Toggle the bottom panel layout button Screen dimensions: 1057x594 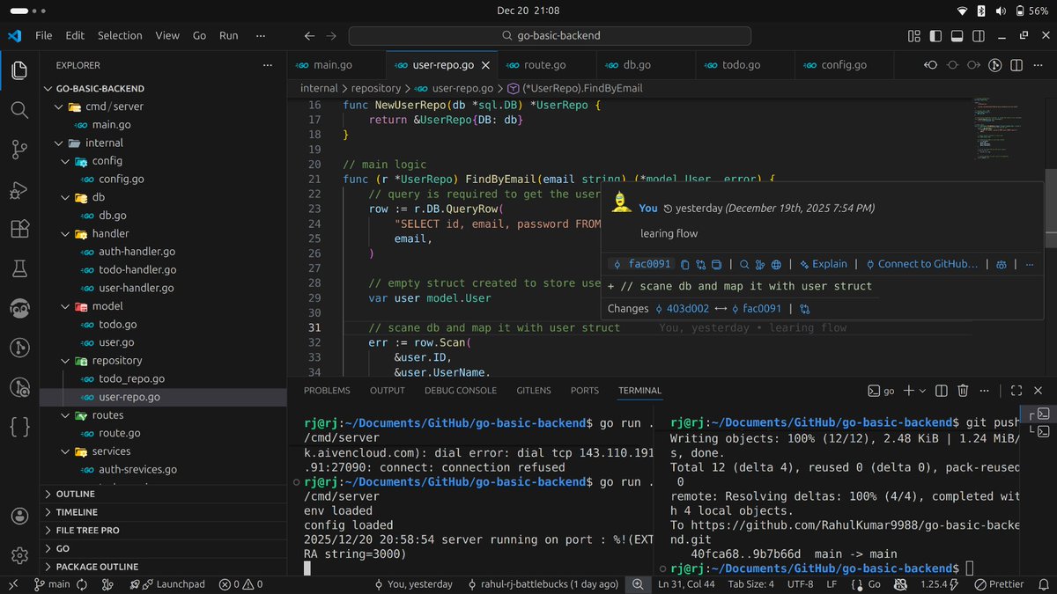pyautogui.click(x=957, y=36)
